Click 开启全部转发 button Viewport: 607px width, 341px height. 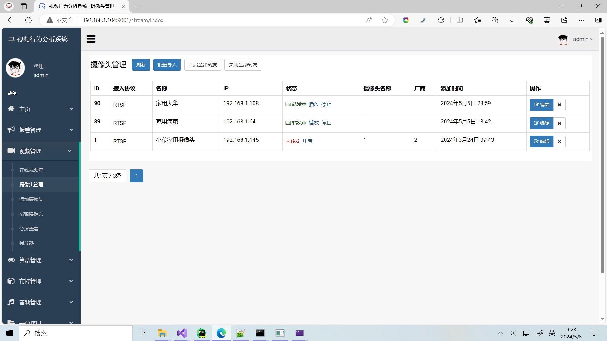click(x=203, y=65)
